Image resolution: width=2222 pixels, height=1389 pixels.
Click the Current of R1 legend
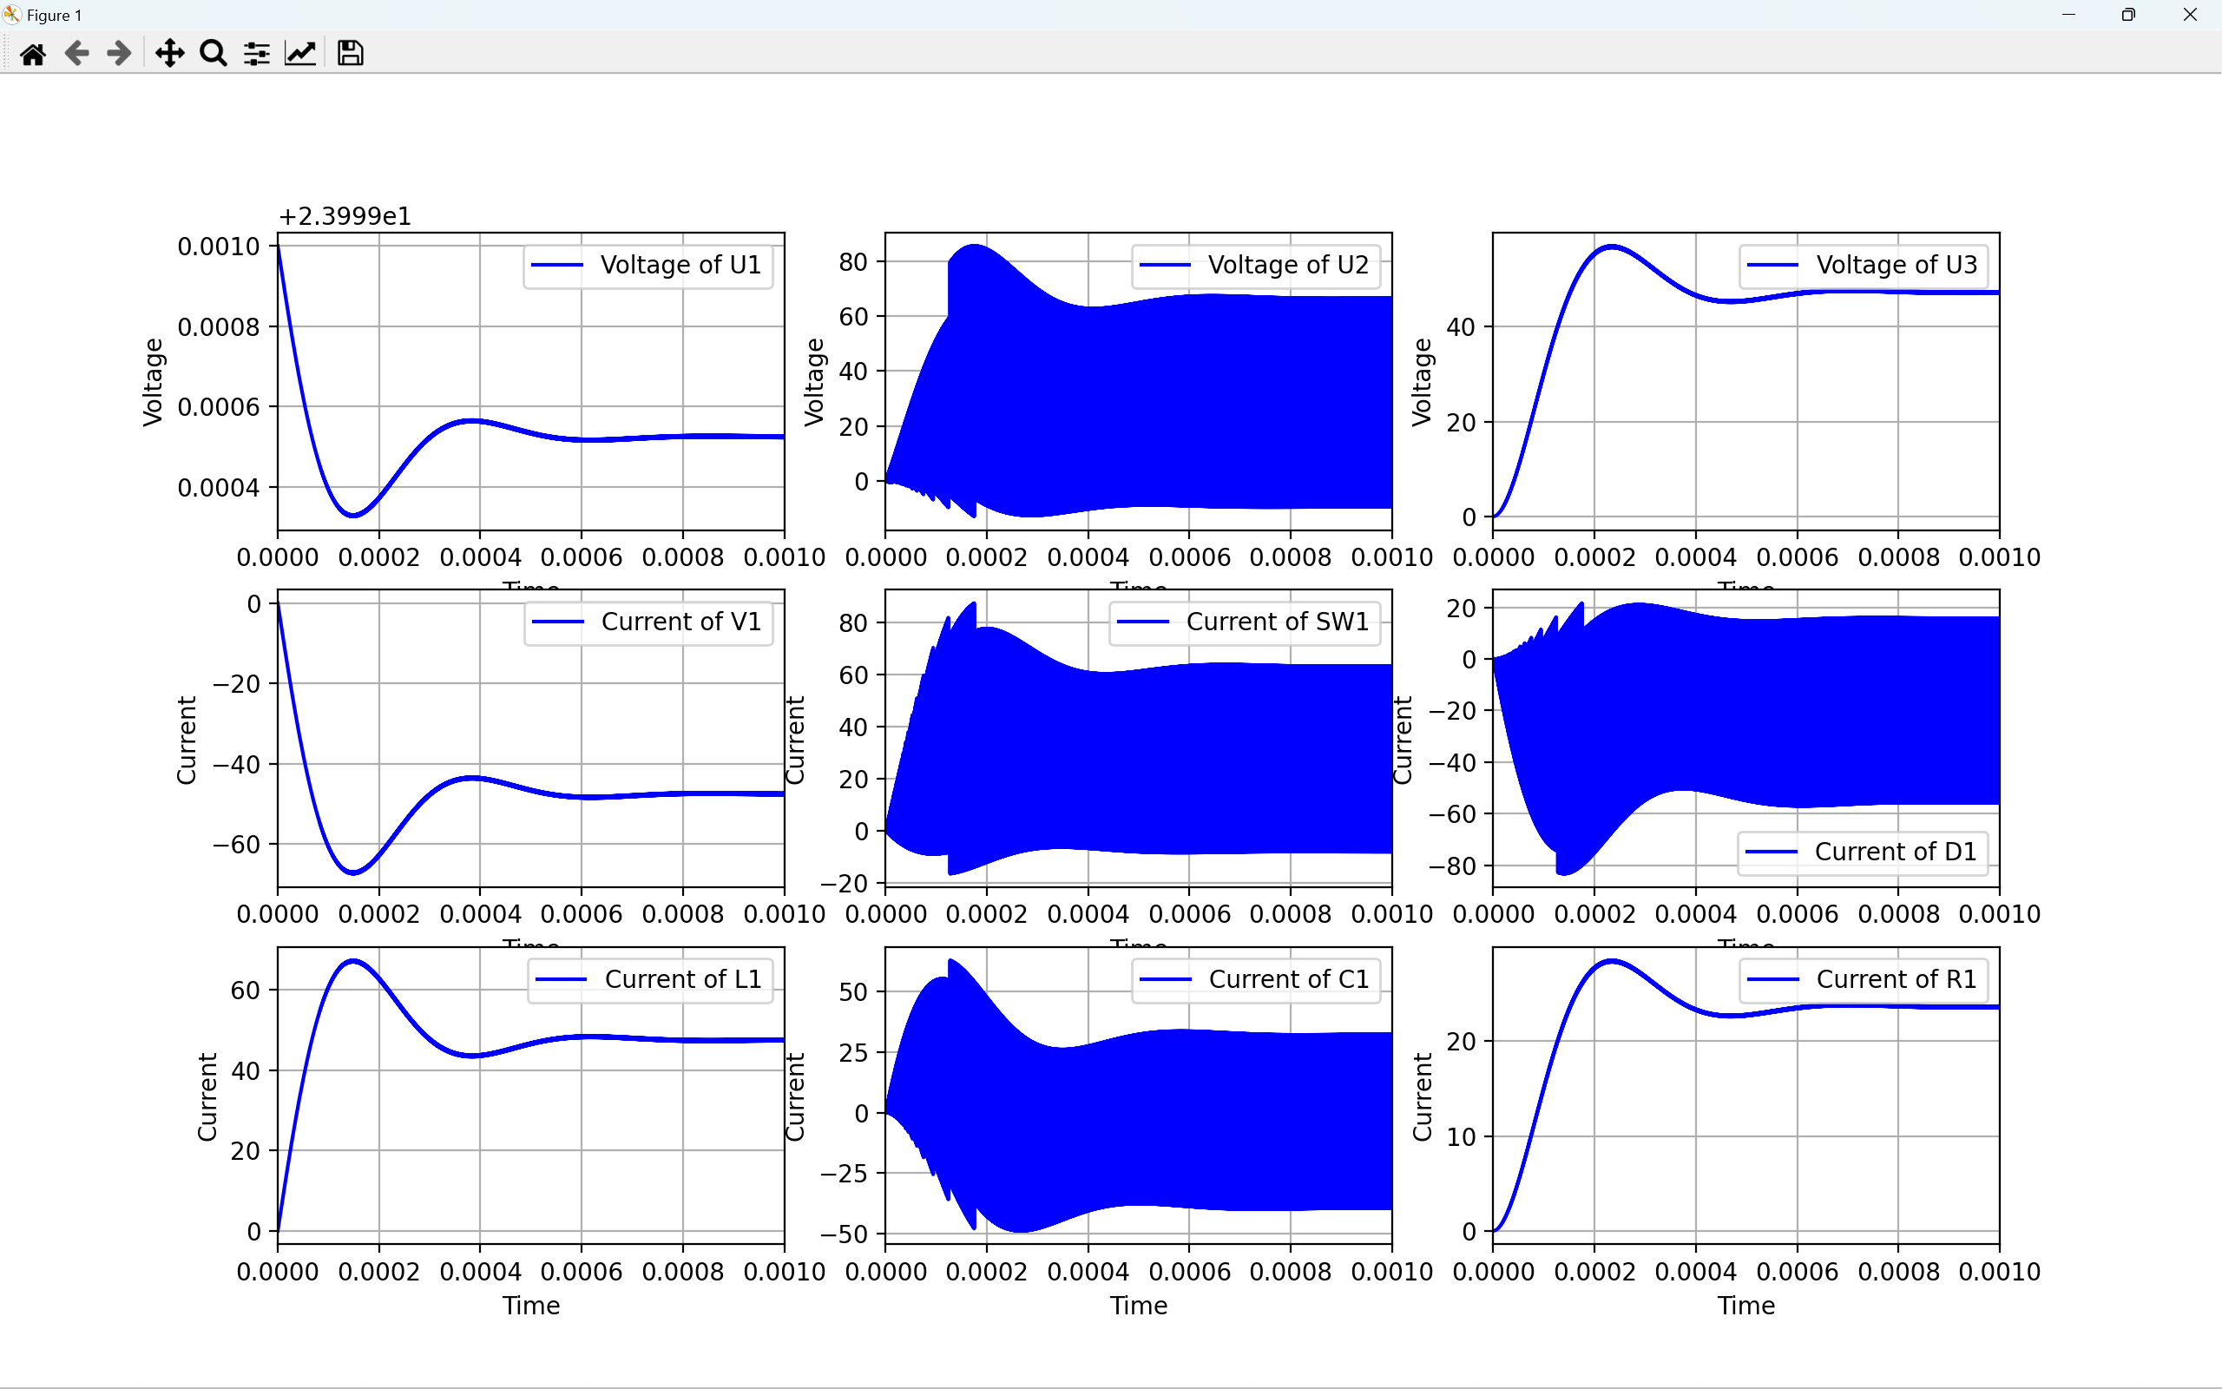pos(1863,980)
